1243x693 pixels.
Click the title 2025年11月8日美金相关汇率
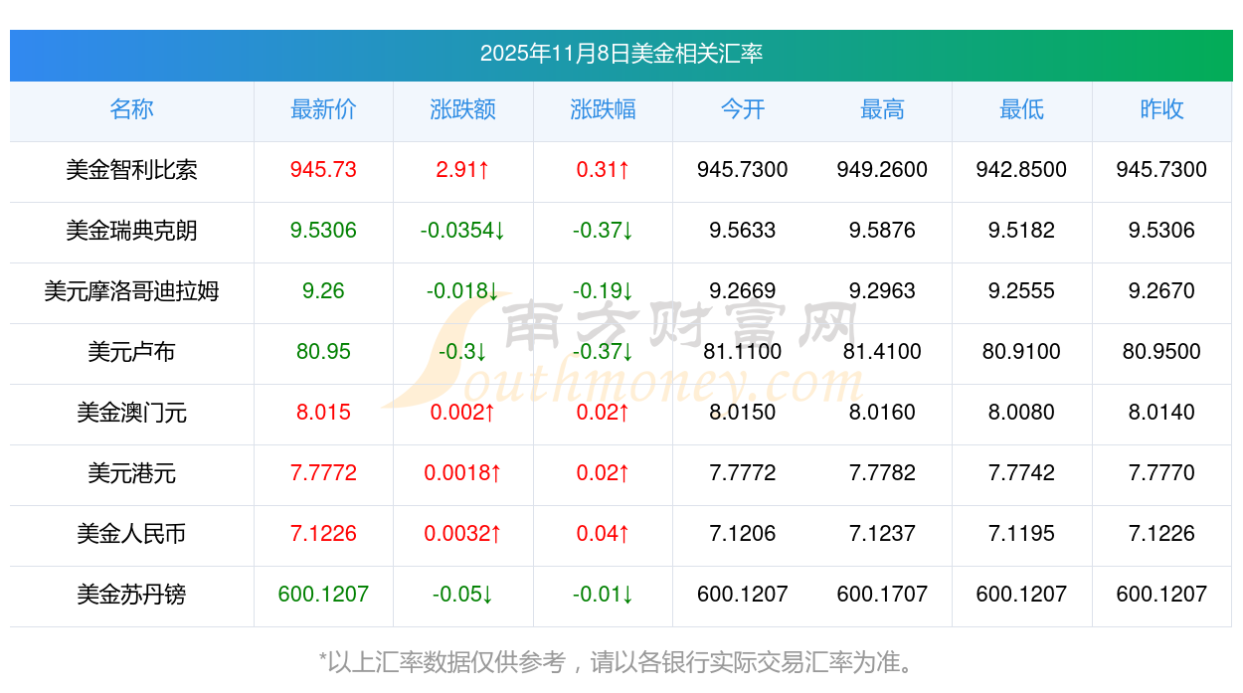click(x=621, y=54)
